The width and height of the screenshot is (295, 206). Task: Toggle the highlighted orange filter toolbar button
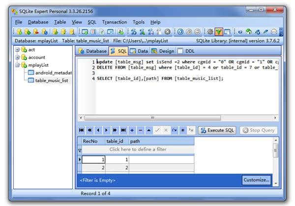click(218, 32)
